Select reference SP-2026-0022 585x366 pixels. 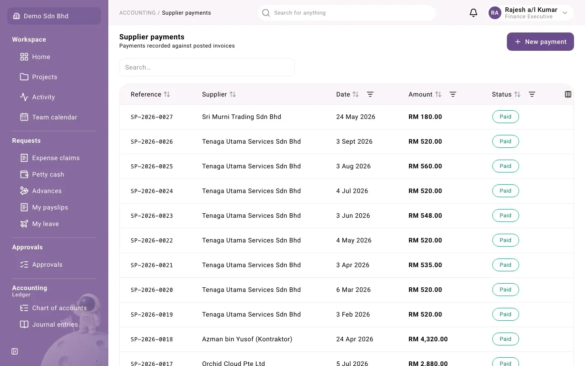(152, 241)
